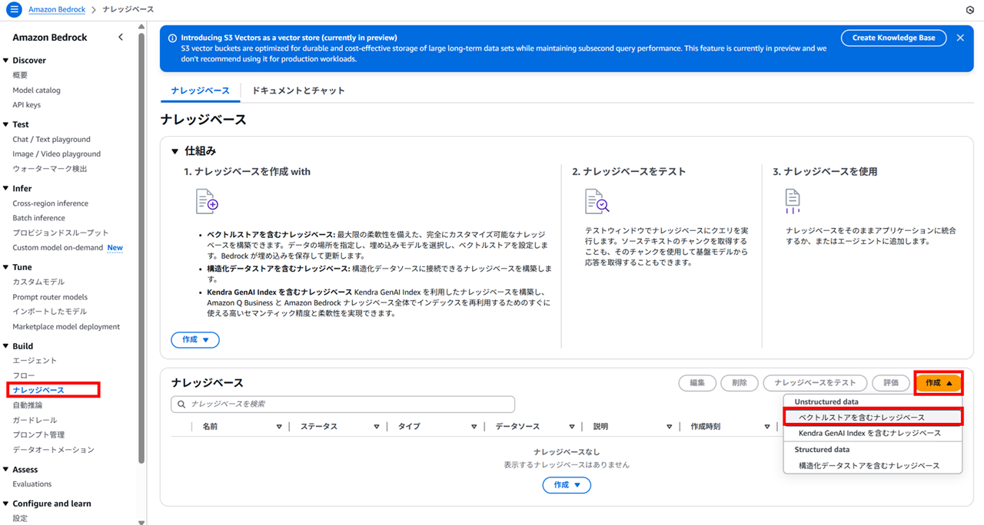Viewport: 984px width, 525px height.
Task: Switch to the ドキュメントとチャット tab
Action: pyautogui.click(x=298, y=91)
